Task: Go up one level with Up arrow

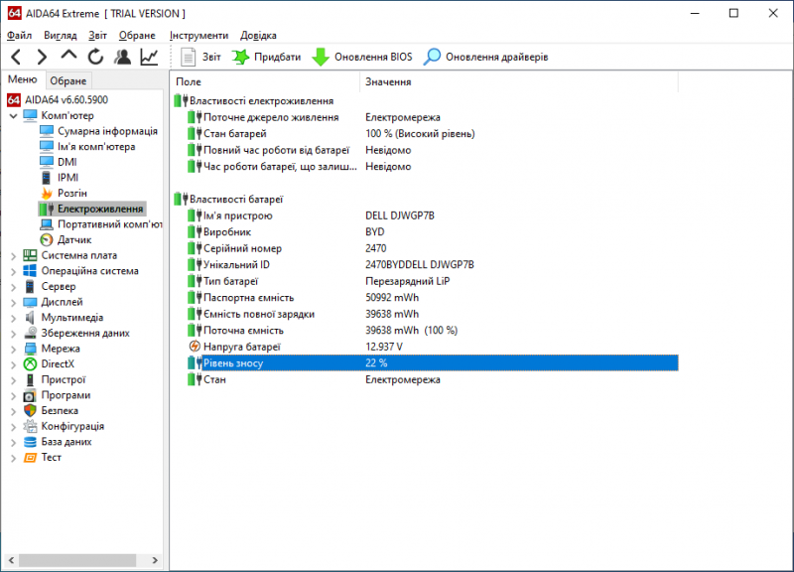Action: click(68, 57)
